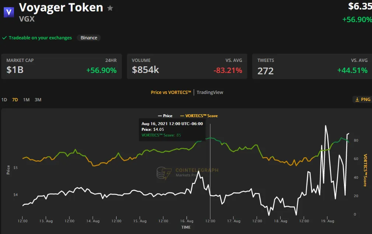The width and height of the screenshot is (372, 234).
Task: Click the Voyager Token V logo icon
Action: [9, 12]
